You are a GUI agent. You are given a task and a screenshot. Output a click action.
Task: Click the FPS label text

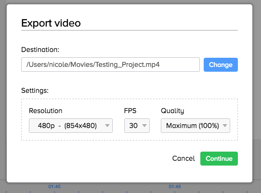click(130, 111)
